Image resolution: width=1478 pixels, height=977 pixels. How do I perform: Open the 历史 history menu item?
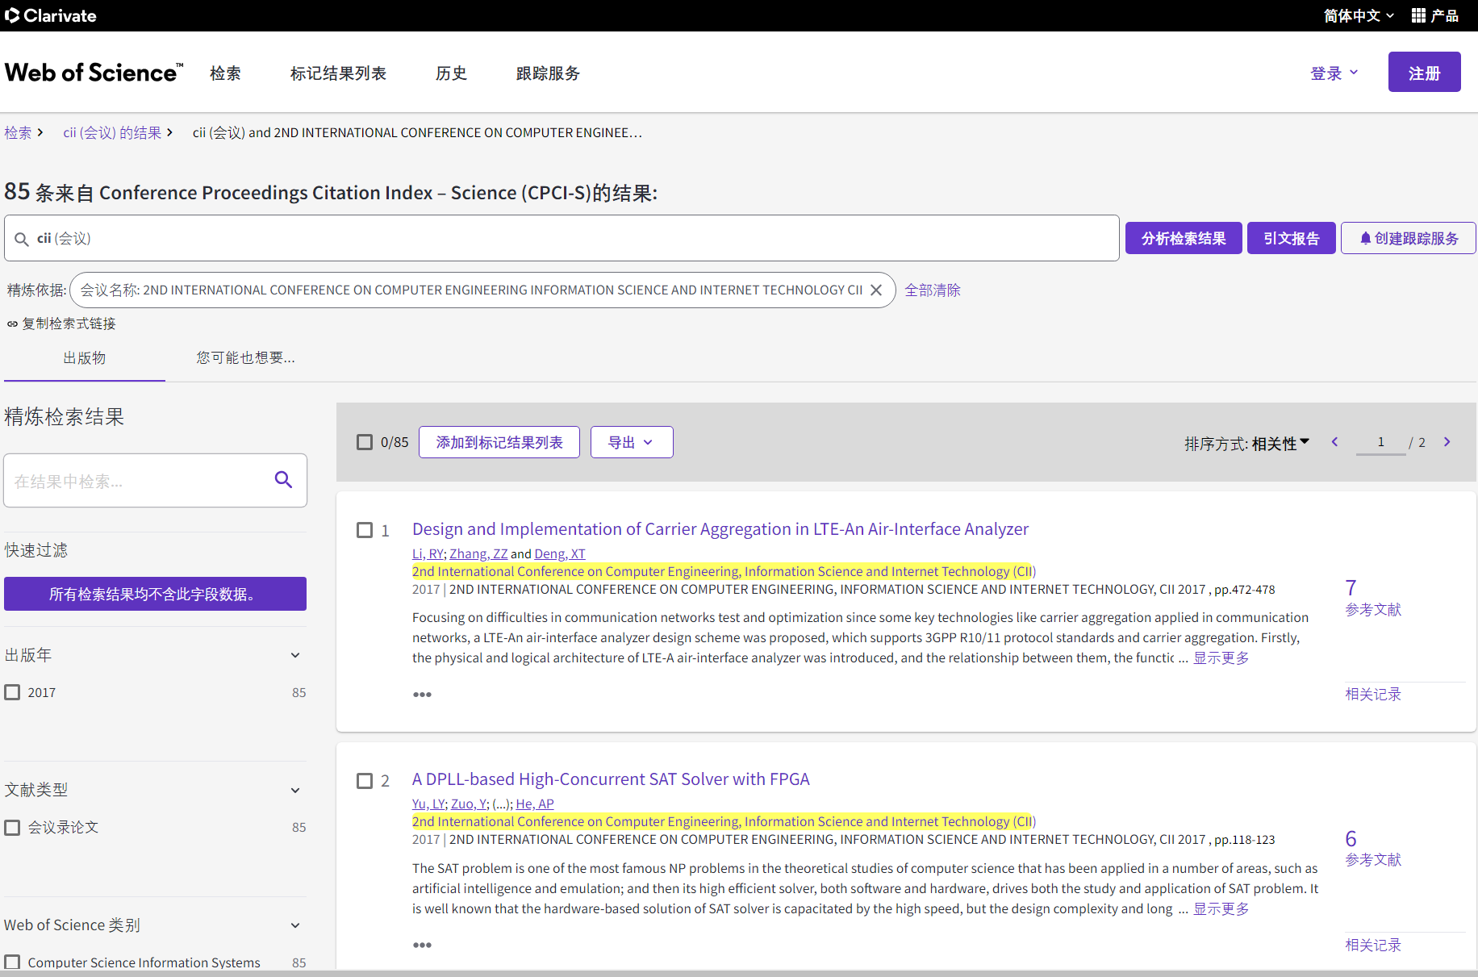(x=451, y=73)
